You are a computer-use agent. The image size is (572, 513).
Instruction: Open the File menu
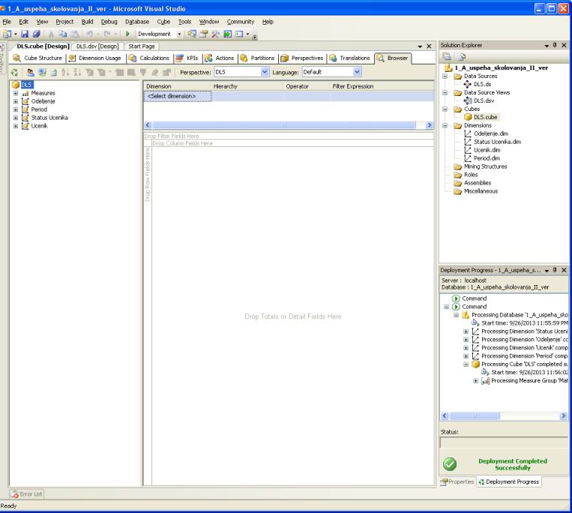pyautogui.click(x=7, y=22)
